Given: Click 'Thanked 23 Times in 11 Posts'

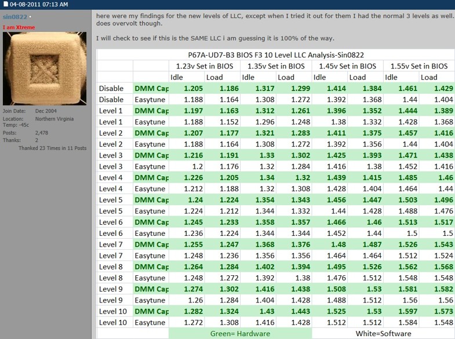Looking at the screenshot, I should pos(53,148).
